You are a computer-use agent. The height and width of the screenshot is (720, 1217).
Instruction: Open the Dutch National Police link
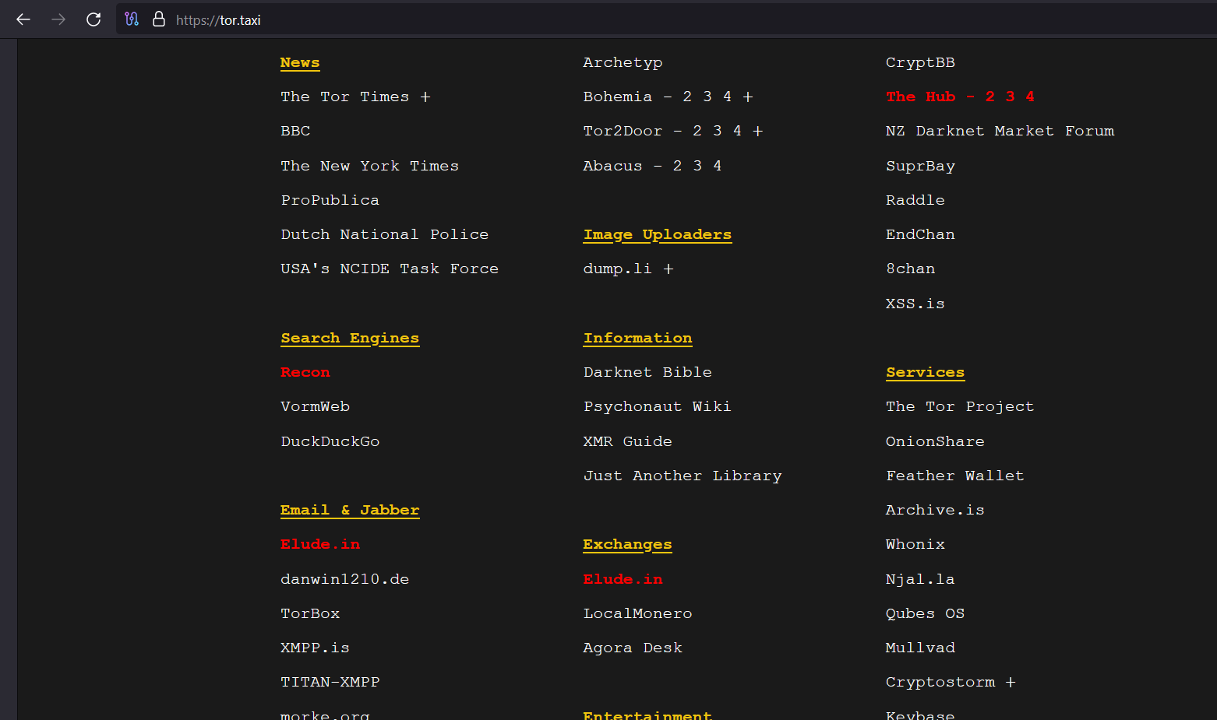pos(384,234)
